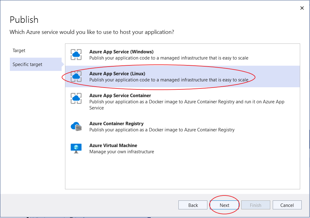Image resolution: width=310 pixels, height=218 pixels.
Task: Click the Azure App Service Container icon
Action: pos(76,98)
